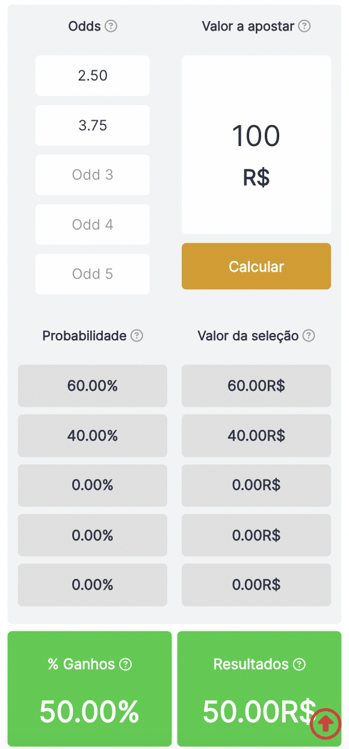349x749 pixels.
Task: Click the 40.00% probability box
Action: pyautogui.click(x=92, y=436)
